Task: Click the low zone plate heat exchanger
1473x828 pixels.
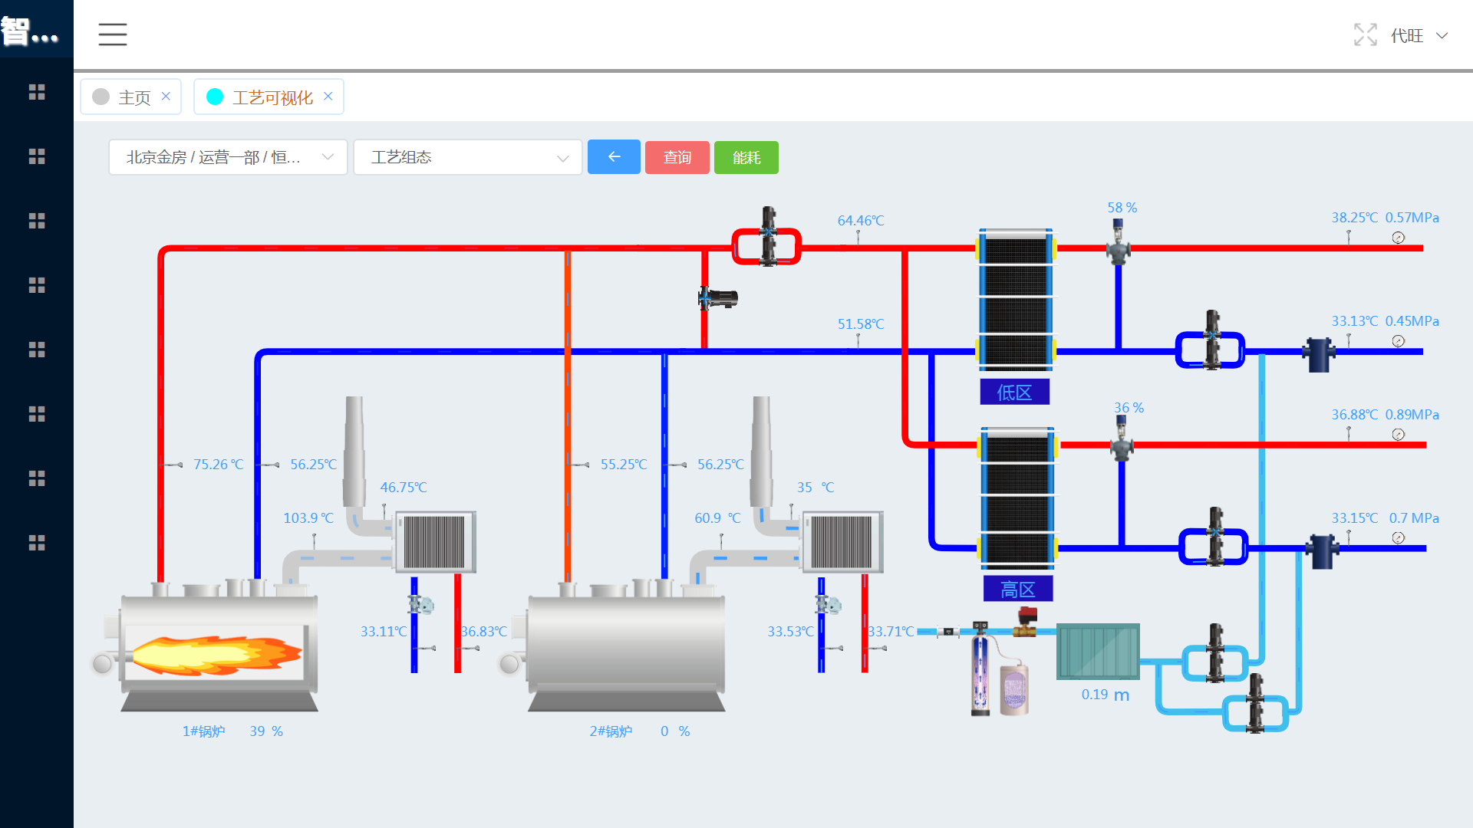Action: pyautogui.click(x=1015, y=299)
